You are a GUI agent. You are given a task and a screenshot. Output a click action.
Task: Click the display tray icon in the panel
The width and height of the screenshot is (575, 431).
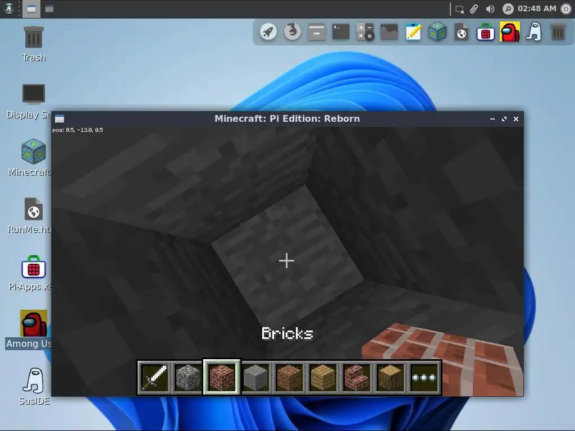459,9
